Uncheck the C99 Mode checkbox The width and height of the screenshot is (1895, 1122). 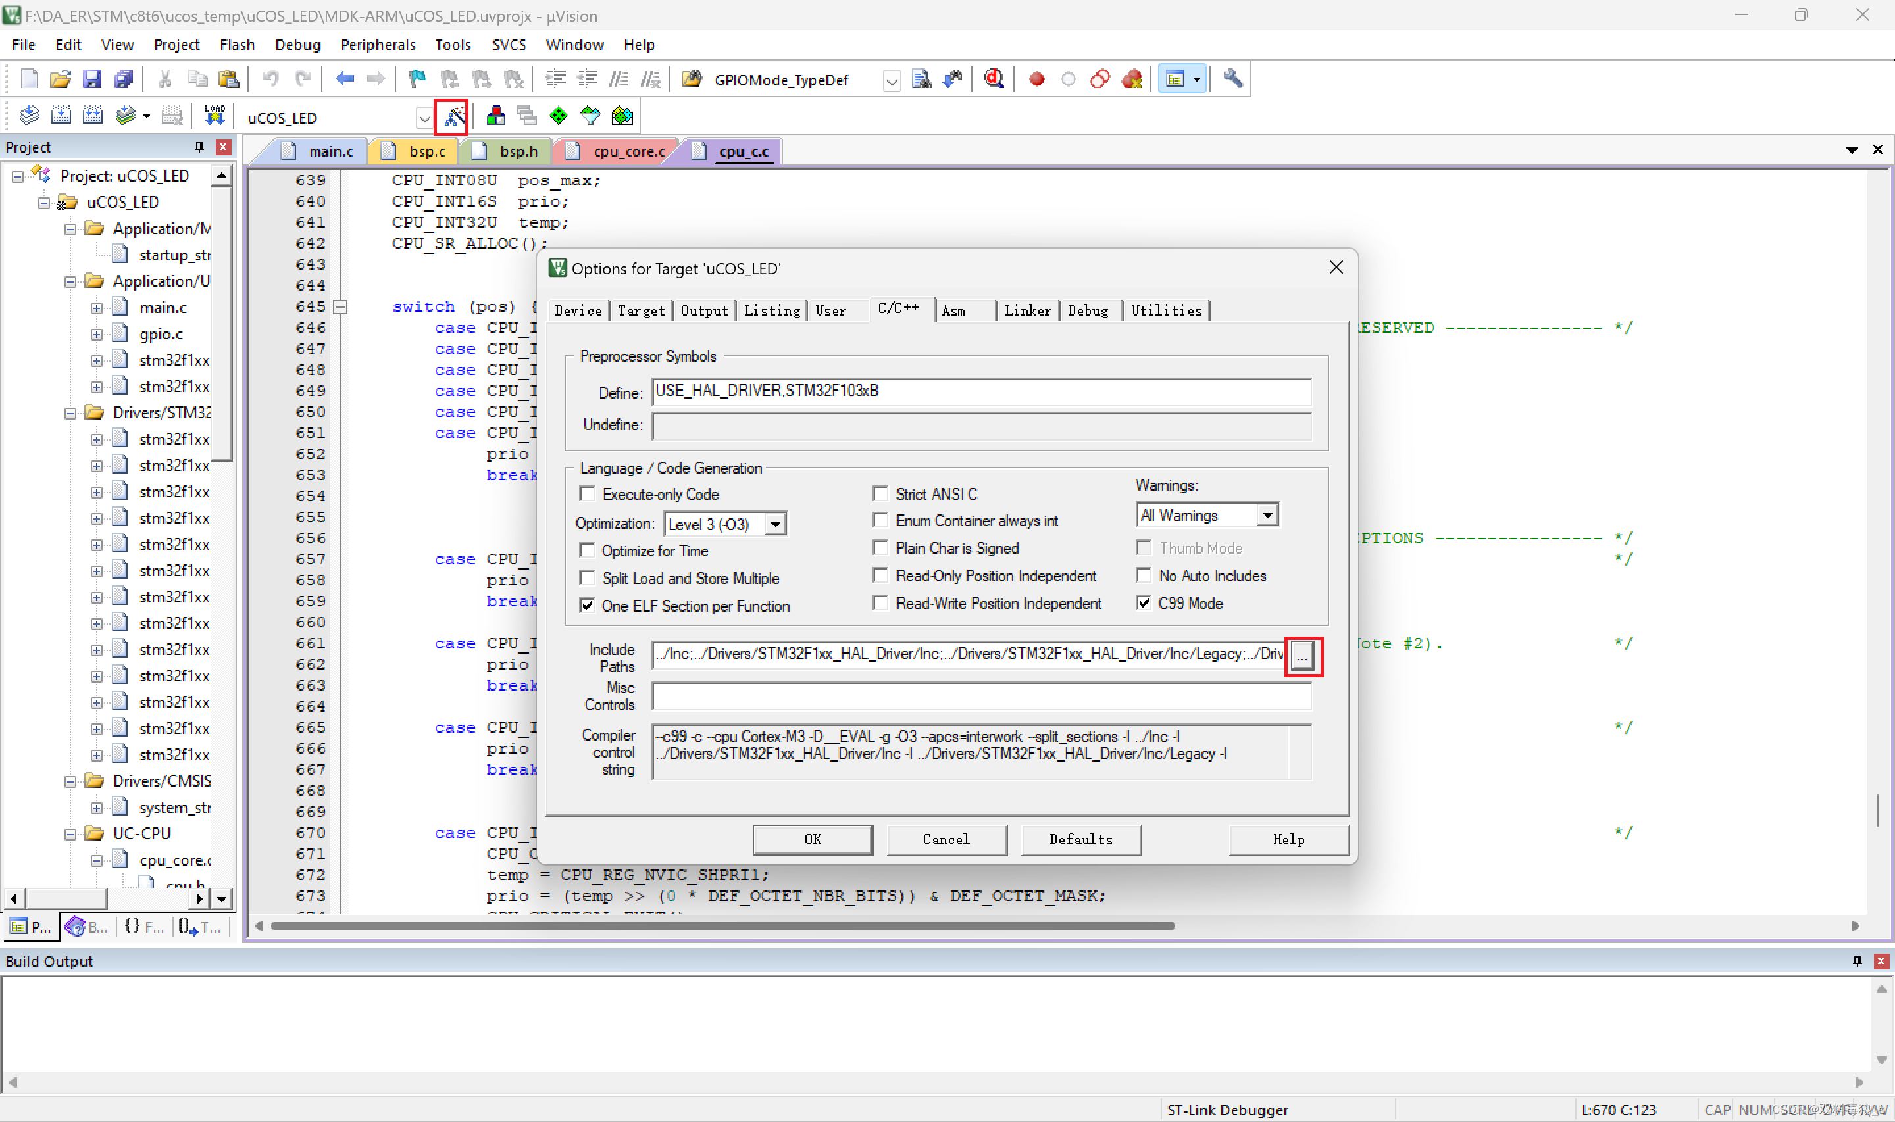point(1144,602)
